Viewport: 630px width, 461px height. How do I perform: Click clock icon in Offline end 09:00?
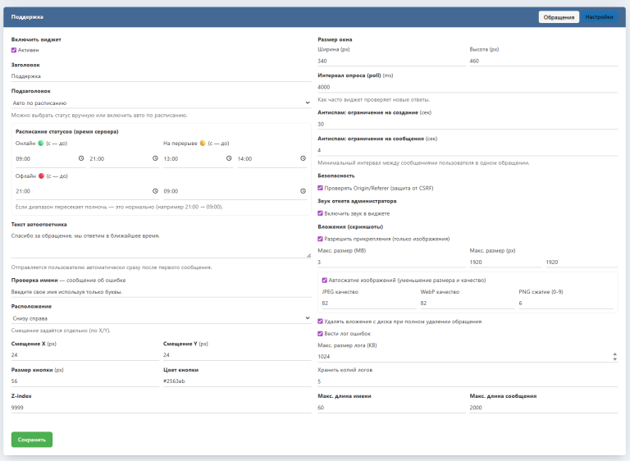click(x=303, y=190)
